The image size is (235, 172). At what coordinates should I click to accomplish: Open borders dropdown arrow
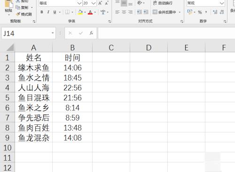click(x=72, y=12)
